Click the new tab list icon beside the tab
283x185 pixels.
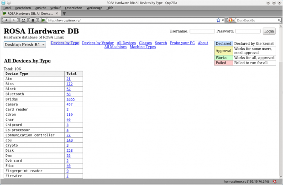[64, 14]
